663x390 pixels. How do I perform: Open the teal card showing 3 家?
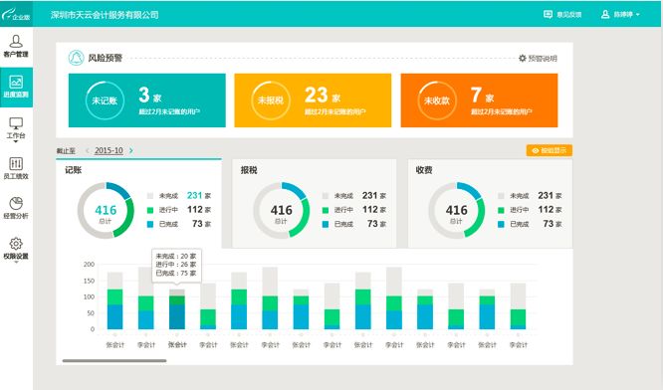click(147, 100)
